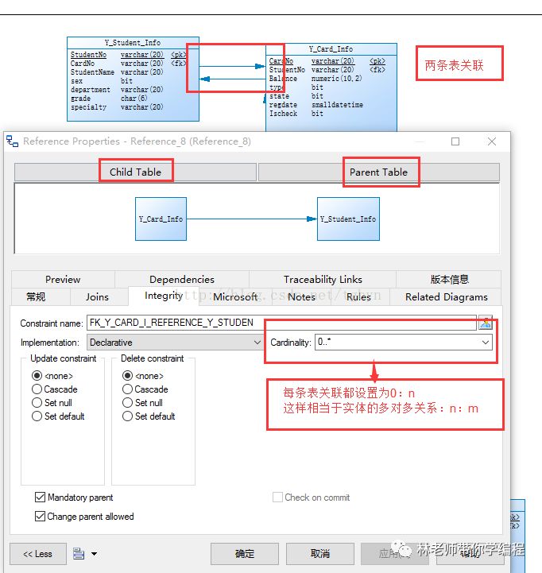The width and height of the screenshot is (542, 573).
Task: Select Delete constraint Cascade option
Action: pos(127,389)
